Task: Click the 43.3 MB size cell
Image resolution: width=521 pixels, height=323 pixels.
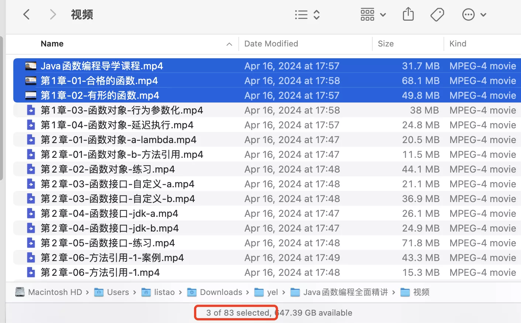Action: pyautogui.click(x=421, y=258)
